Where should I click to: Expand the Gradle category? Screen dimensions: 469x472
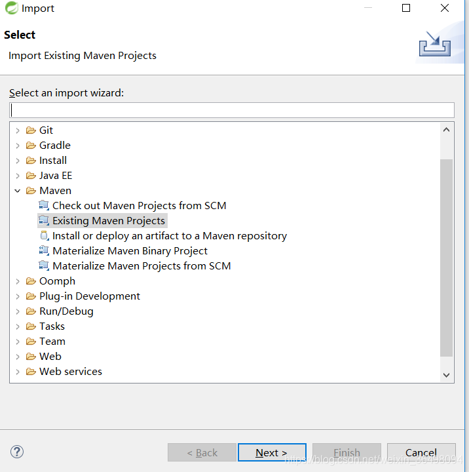point(18,146)
